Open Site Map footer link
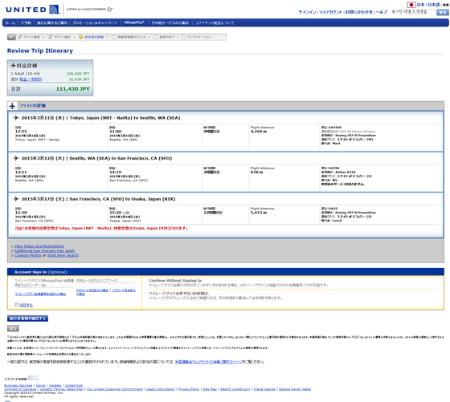 point(210,389)
